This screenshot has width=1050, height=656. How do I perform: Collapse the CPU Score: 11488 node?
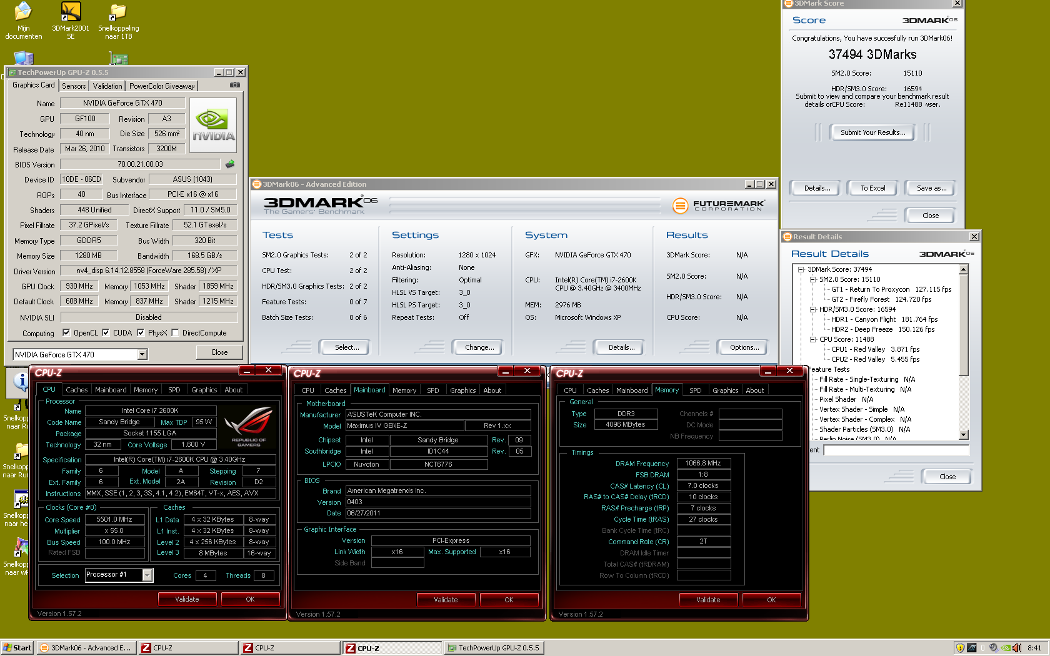(813, 339)
